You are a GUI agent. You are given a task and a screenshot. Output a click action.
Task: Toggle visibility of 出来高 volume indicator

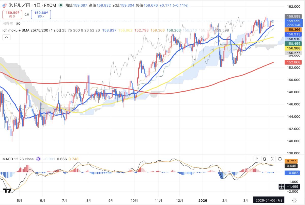pos(18,24)
